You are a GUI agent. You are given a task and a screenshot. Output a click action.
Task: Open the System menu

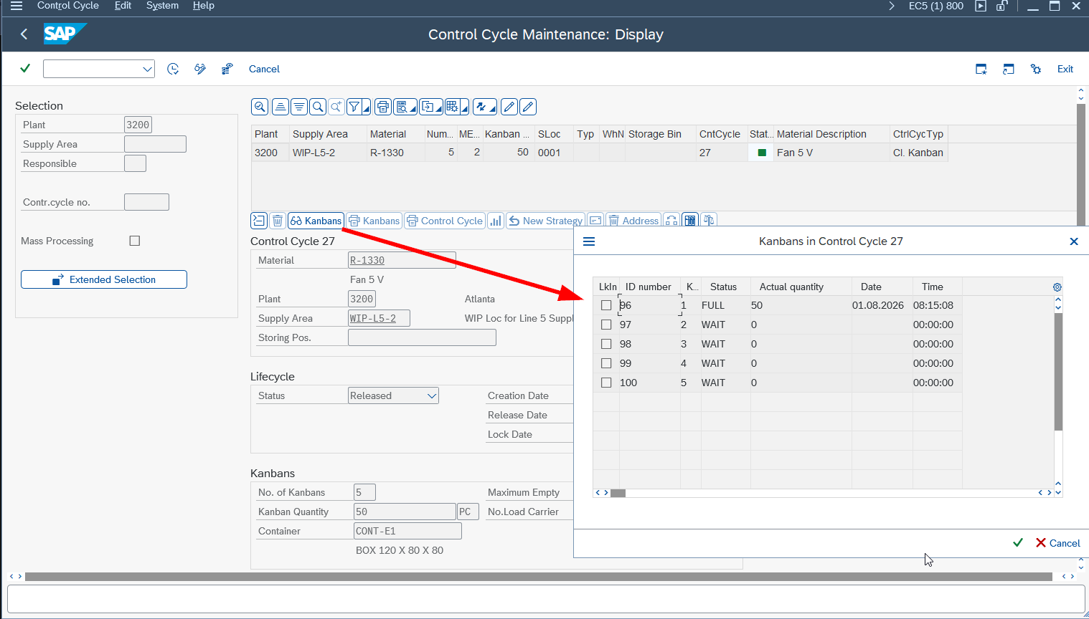coord(162,6)
